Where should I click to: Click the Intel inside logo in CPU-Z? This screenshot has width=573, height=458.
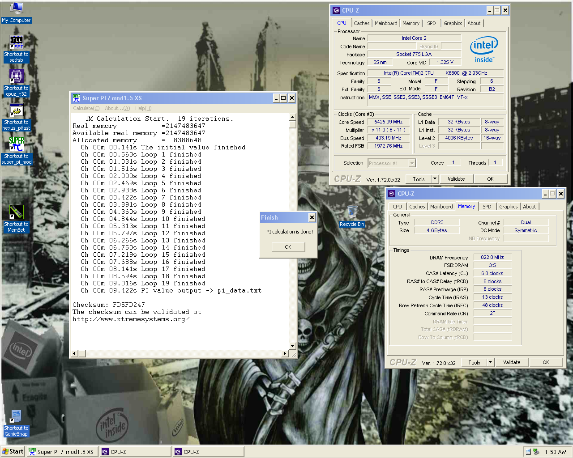[x=484, y=50]
